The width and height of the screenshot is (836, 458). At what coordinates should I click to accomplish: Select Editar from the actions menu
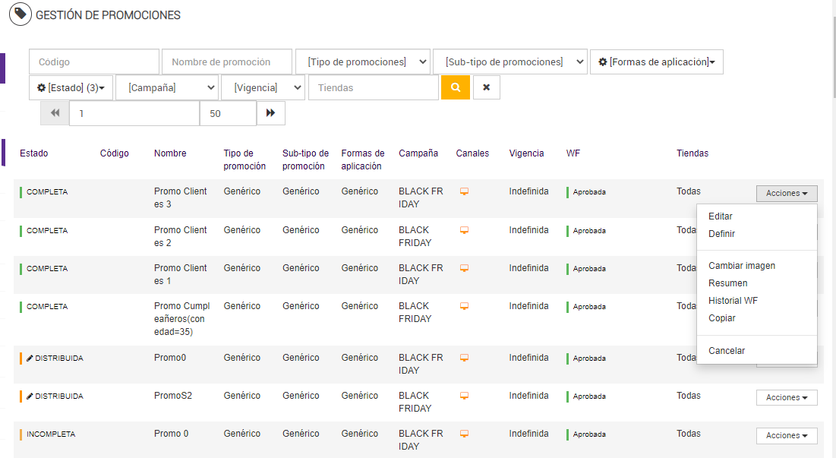pyautogui.click(x=720, y=216)
